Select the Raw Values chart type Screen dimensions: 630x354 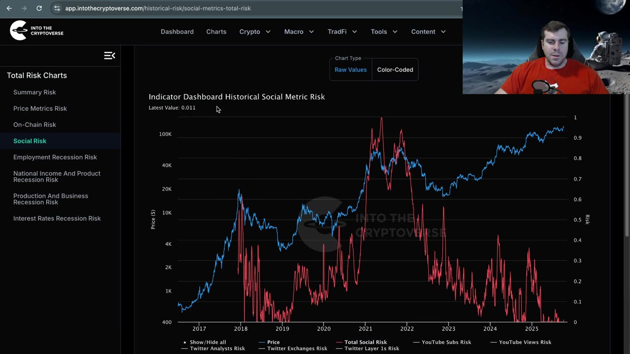click(350, 70)
